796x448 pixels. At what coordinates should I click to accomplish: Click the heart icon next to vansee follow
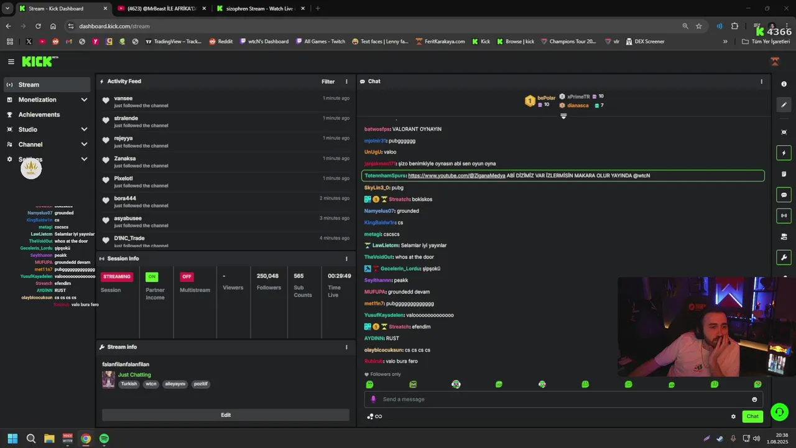[106, 101]
